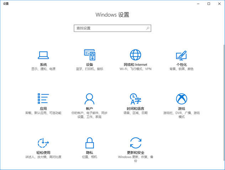Click the 蓝牙、打印机、鼠标 description
The width and height of the screenshot is (225, 170).
point(90,69)
